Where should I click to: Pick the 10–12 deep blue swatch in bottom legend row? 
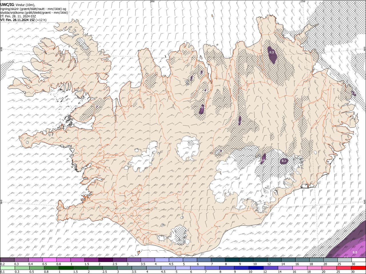[x=256, y=268]
